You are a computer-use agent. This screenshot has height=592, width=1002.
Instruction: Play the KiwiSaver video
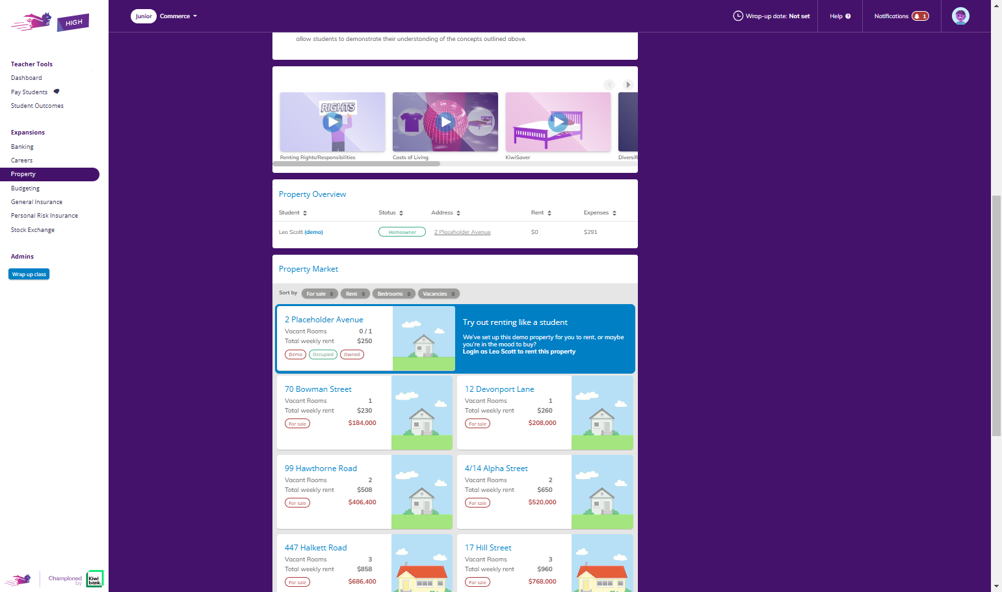(558, 122)
